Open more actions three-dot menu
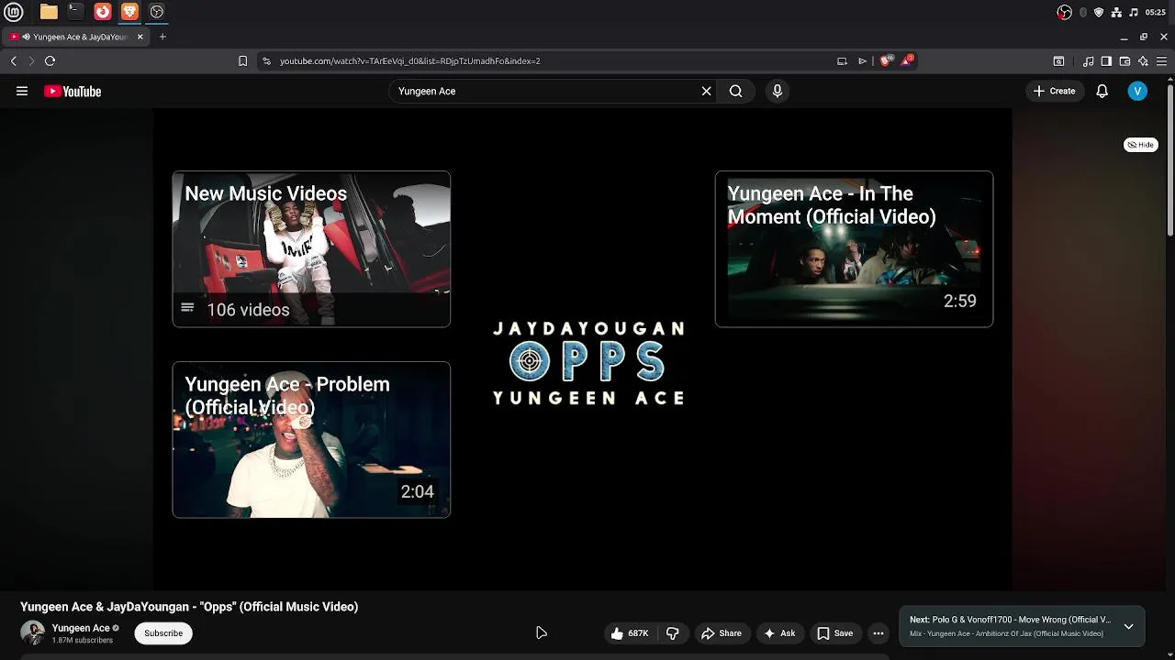The width and height of the screenshot is (1175, 660). pyautogui.click(x=878, y=633)
